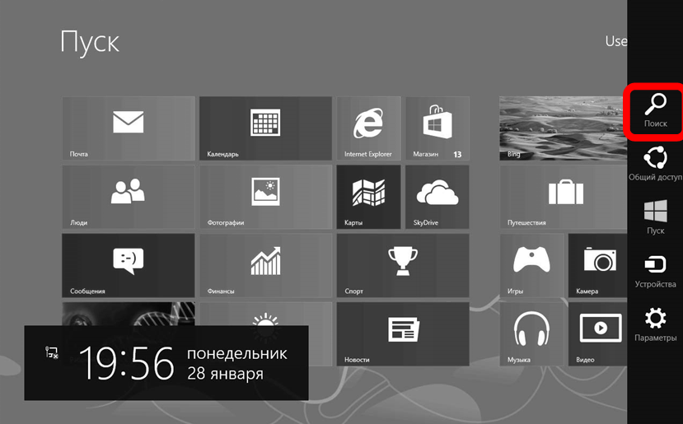The image size is (683, 424).
Task: Click the Общий доступ share charm
Action: point(655,163)
